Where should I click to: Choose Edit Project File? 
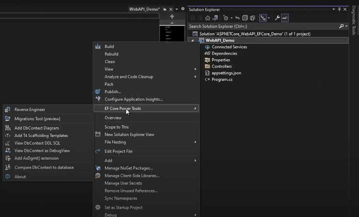click(146, 151)
